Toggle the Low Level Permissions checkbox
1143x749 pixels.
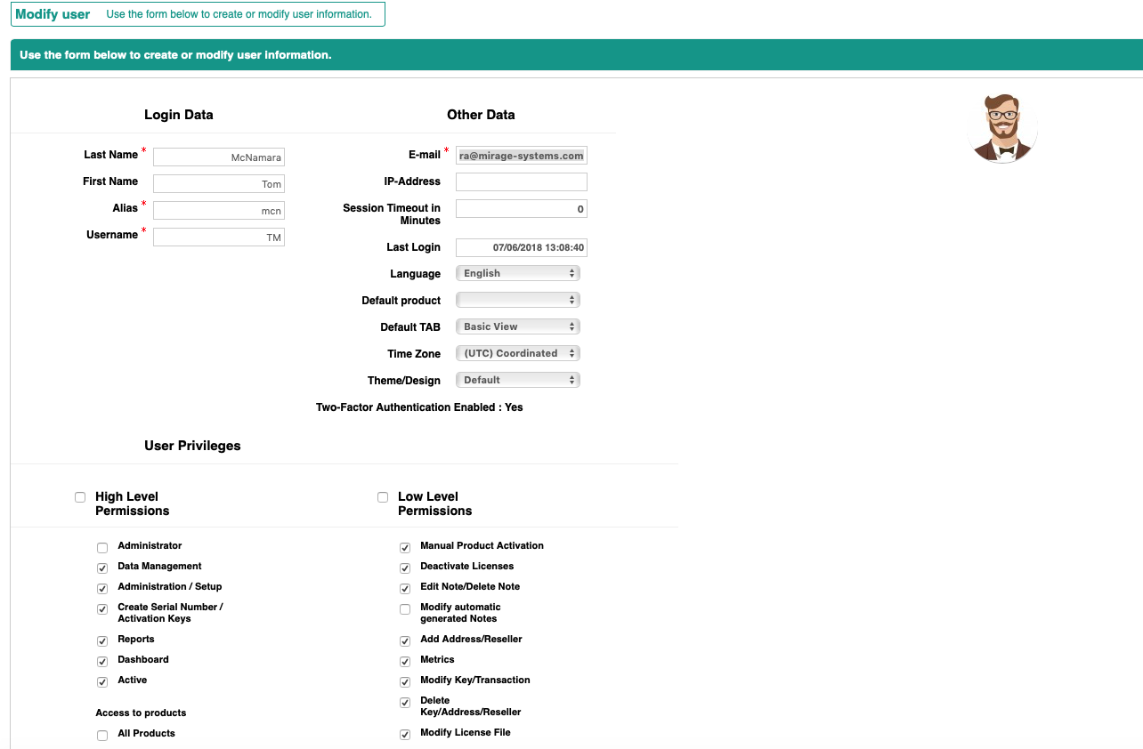[x=383, y=497]
